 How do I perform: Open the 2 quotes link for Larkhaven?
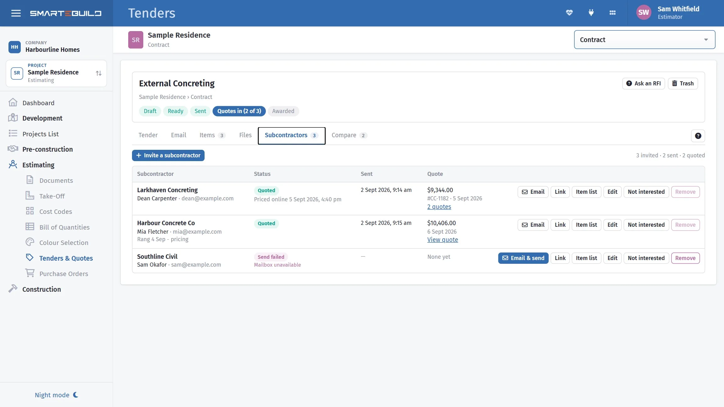(439, 207)
